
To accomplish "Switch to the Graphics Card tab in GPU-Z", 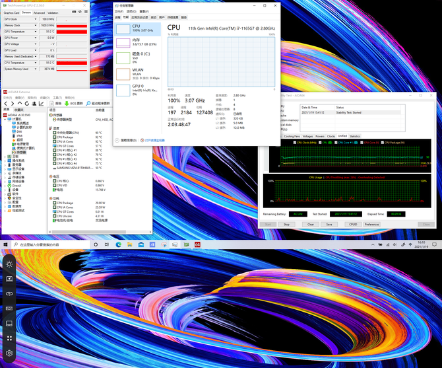I will 12,13.
